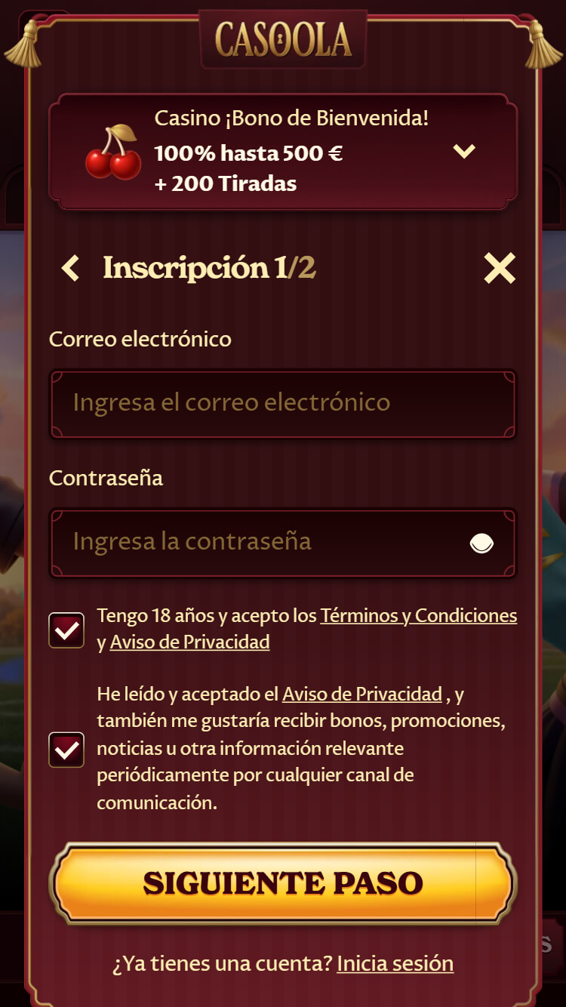Close the Inscripción registration form
This screenshot has height=1007, width=566.
499,268
